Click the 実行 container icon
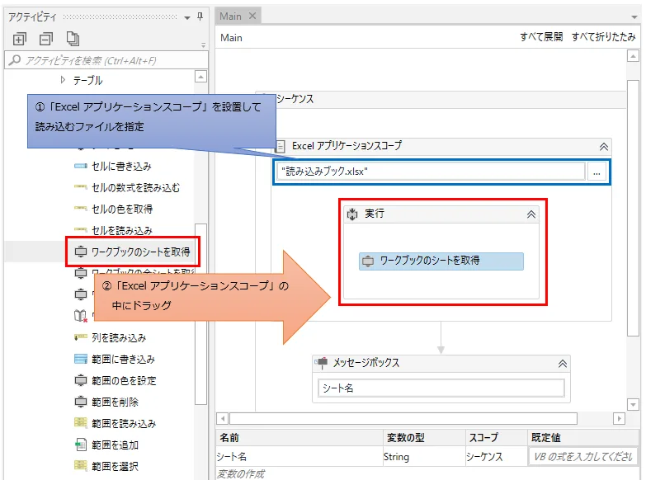Viewport: 646px width, 480px height. (352, 214)
